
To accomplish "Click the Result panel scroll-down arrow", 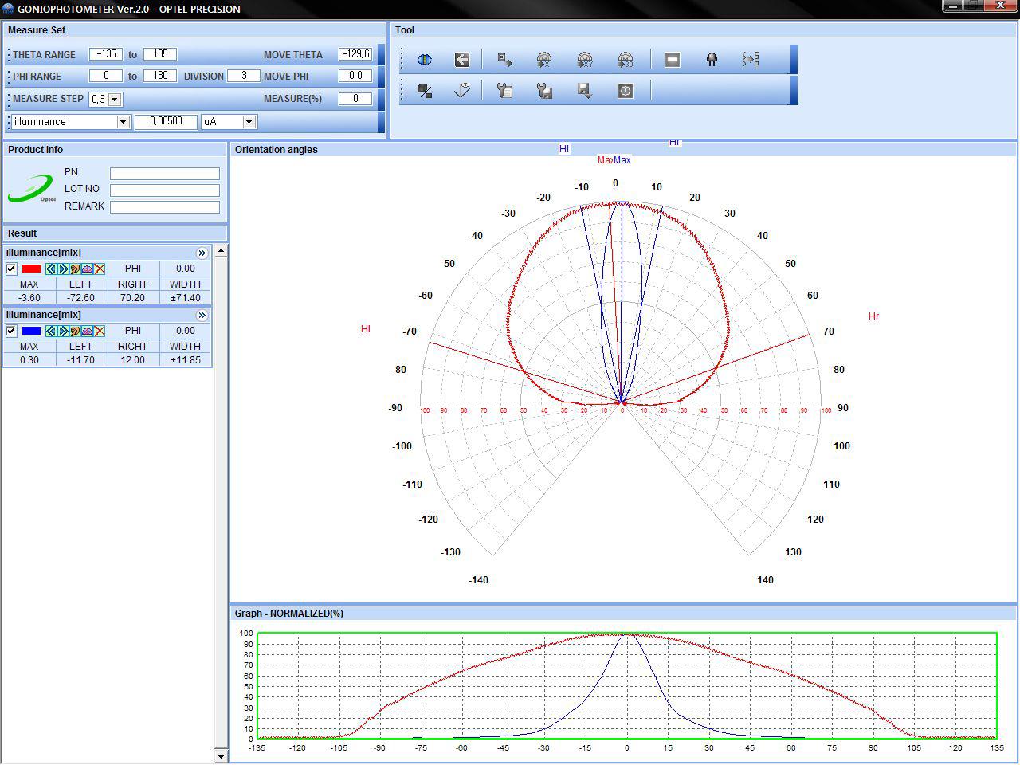I will 221,756.
